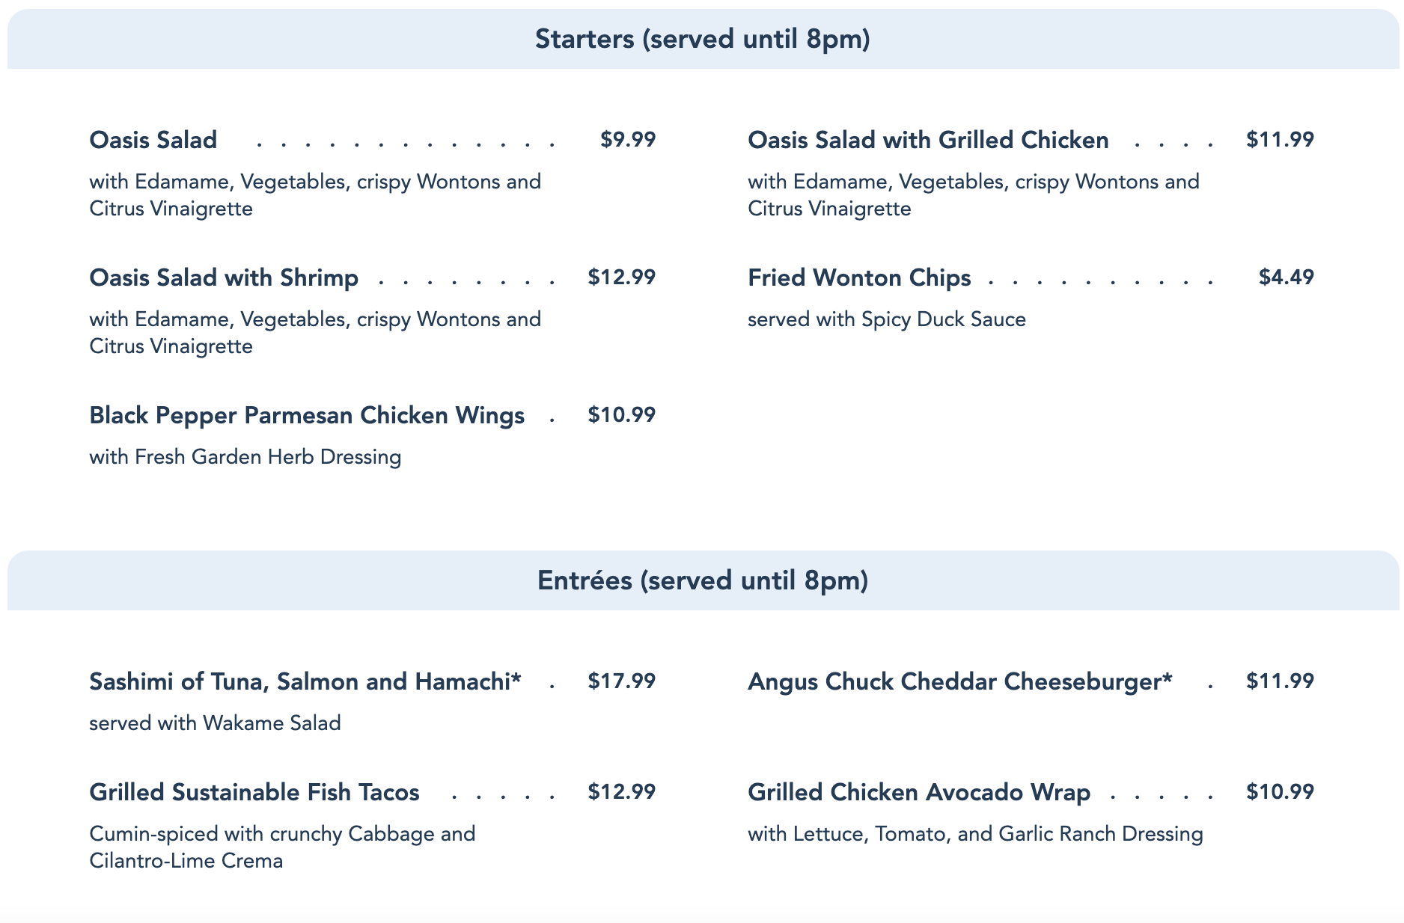Click the Oasis Salad $9.99 price
1404x923 pixels.
tap(627, 139)
